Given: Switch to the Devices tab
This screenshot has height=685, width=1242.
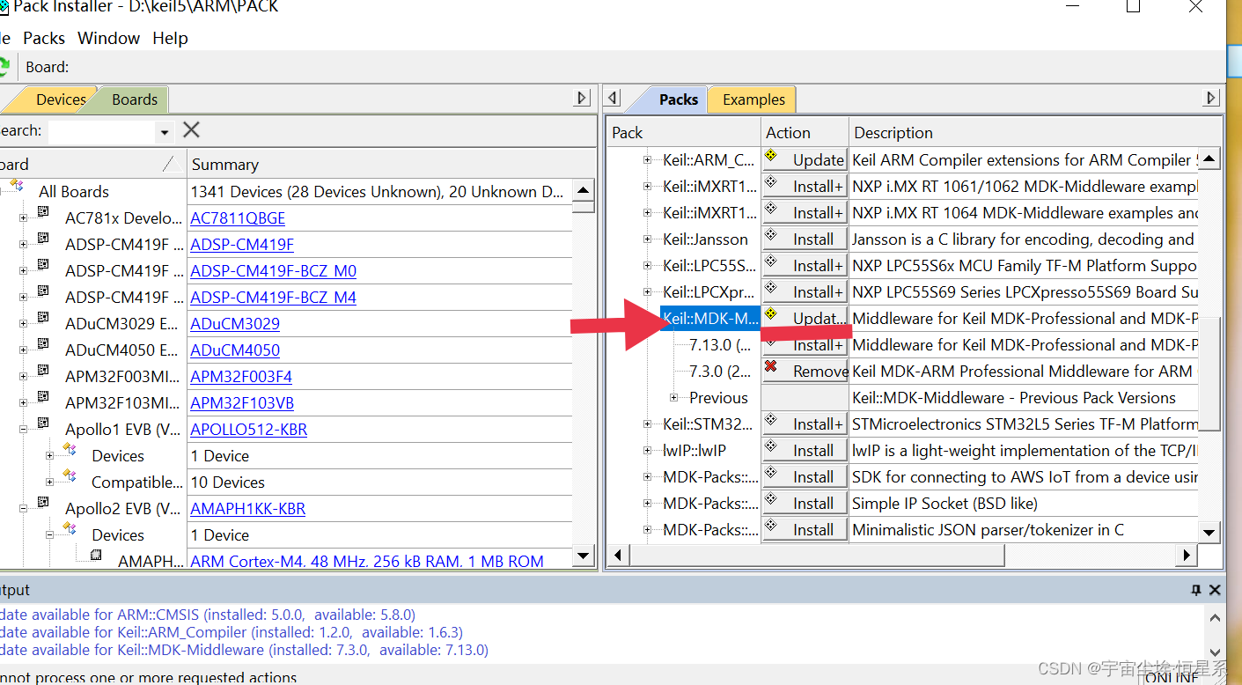Looking at the screenshot, I should click(61, 99).
